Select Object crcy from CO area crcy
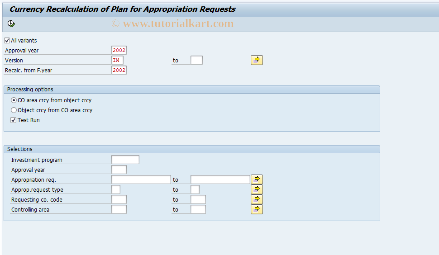Screen dimensions: 439x255 14,110
